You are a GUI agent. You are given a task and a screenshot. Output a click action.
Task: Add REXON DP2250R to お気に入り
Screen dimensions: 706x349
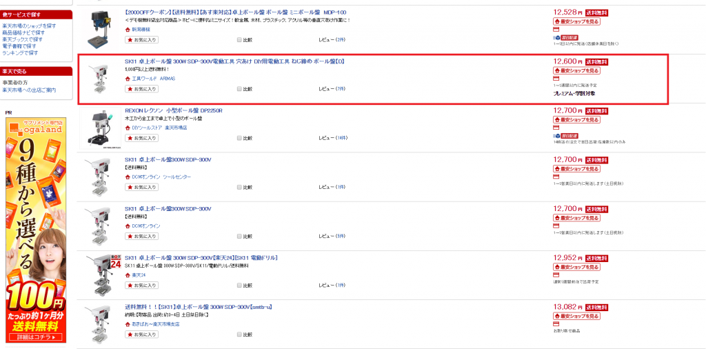[141, 138]
